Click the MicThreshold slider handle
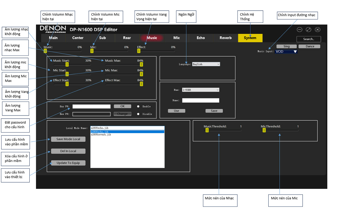 [264, 130]
